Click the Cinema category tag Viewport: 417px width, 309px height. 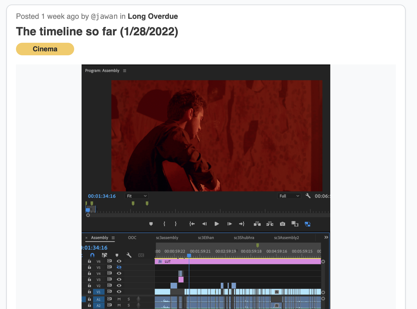point(45,49)
